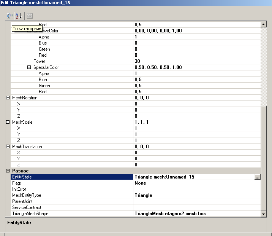Image resolution: width=272 pixels, height=236 pixels.
Task: Click SpecularColor Red value 0,5
Action: click(x=197, y=92)
